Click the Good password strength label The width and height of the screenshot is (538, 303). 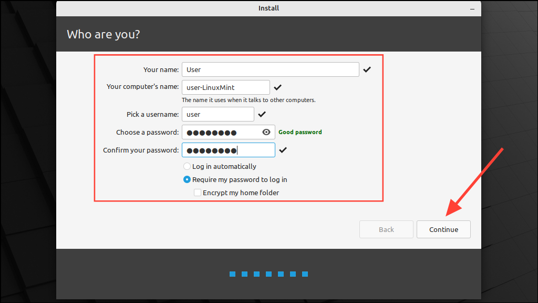pos(300,132)
